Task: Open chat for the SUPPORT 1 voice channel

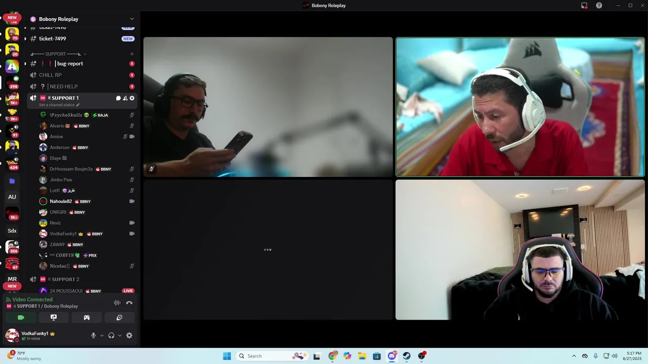Action: [x=118, y=98]
